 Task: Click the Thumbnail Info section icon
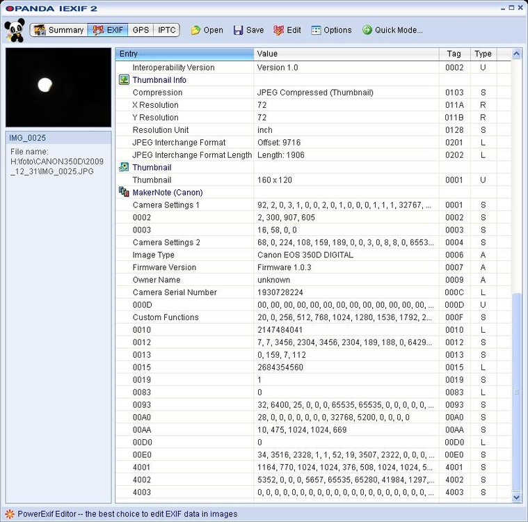[x=124, y=80]
